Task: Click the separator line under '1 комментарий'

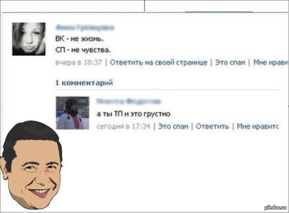Action: click(167, 90)
